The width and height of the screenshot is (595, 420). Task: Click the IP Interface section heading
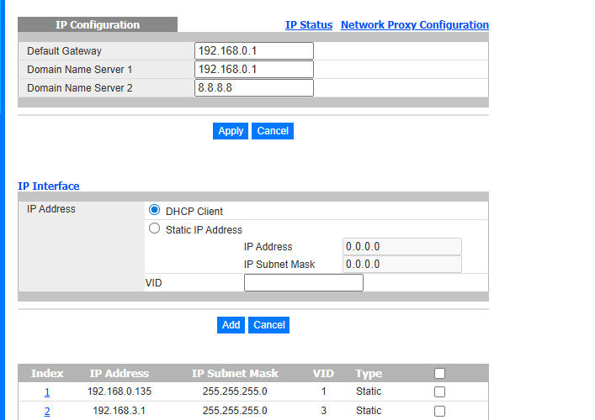pyautogui.click(x=49, y=186)
